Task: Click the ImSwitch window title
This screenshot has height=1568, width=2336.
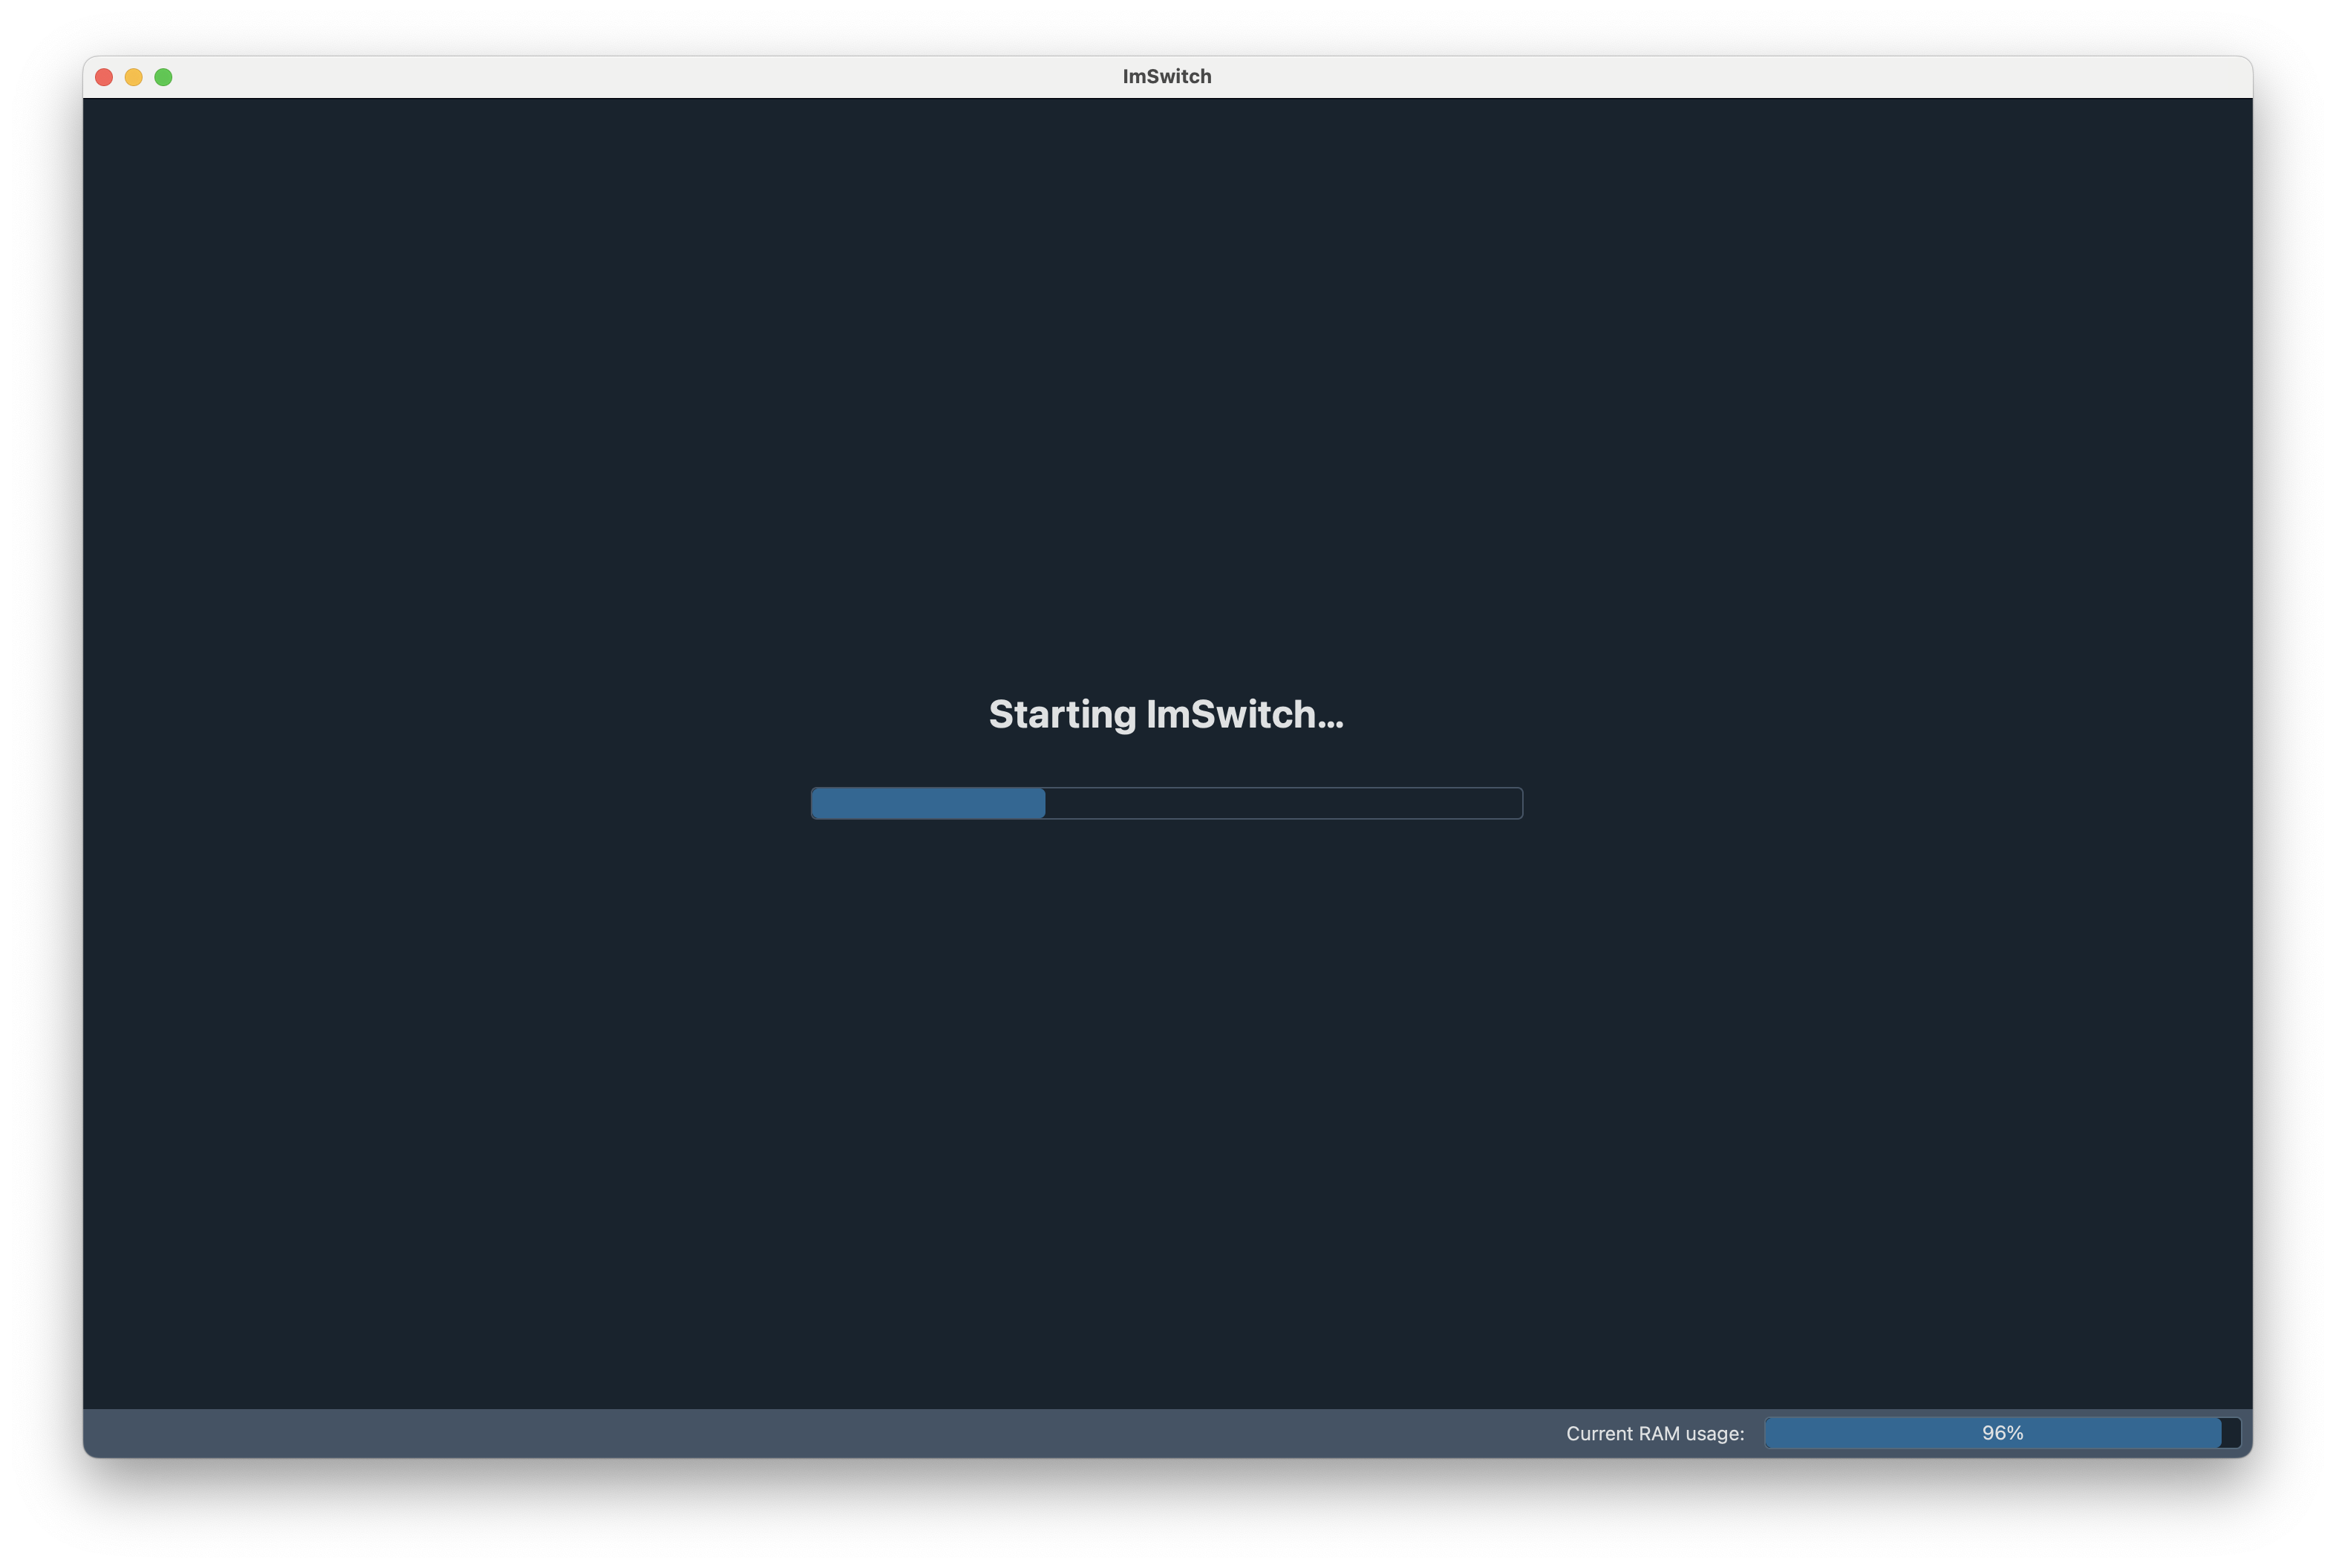Action: tap(1166, 76)
